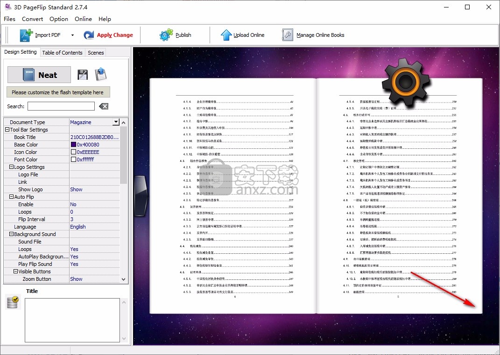Click the Font Color 0xffffff swatch
500x355 pixels.
(73, 160)
